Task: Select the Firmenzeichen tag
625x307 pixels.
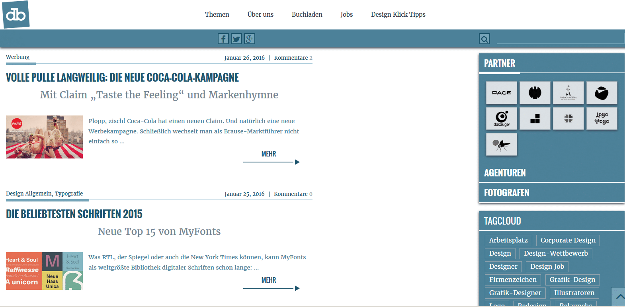Action: (513, 280)
